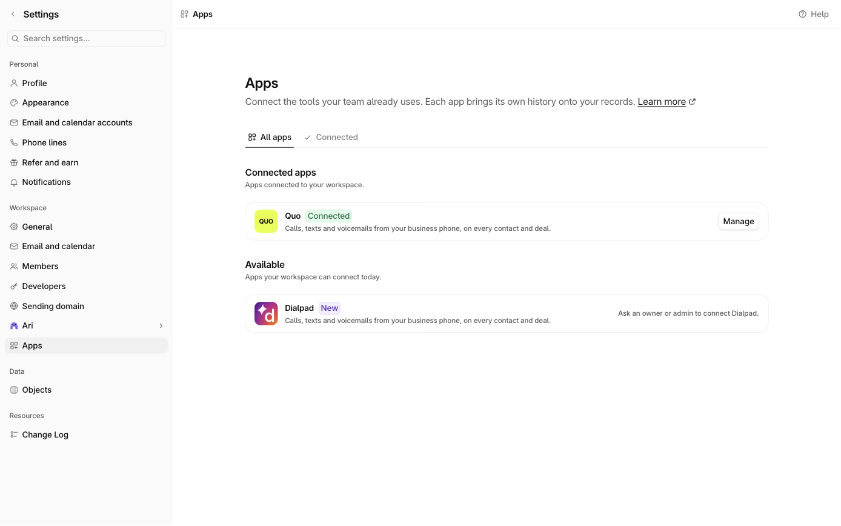Click the Connected badge beside Quo
Screen dimensions: 841x526
tap(328, 216)
